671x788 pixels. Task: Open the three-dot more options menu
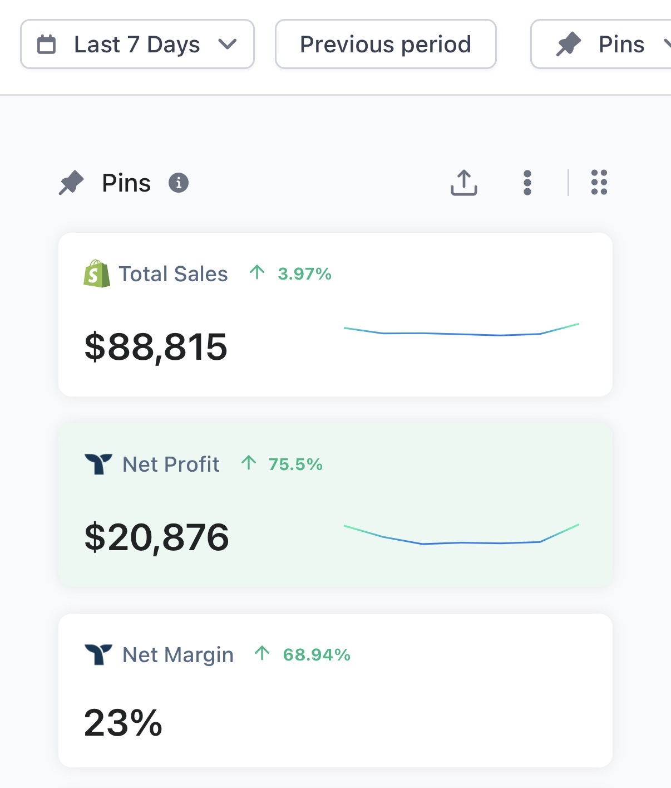click(527, 183)
